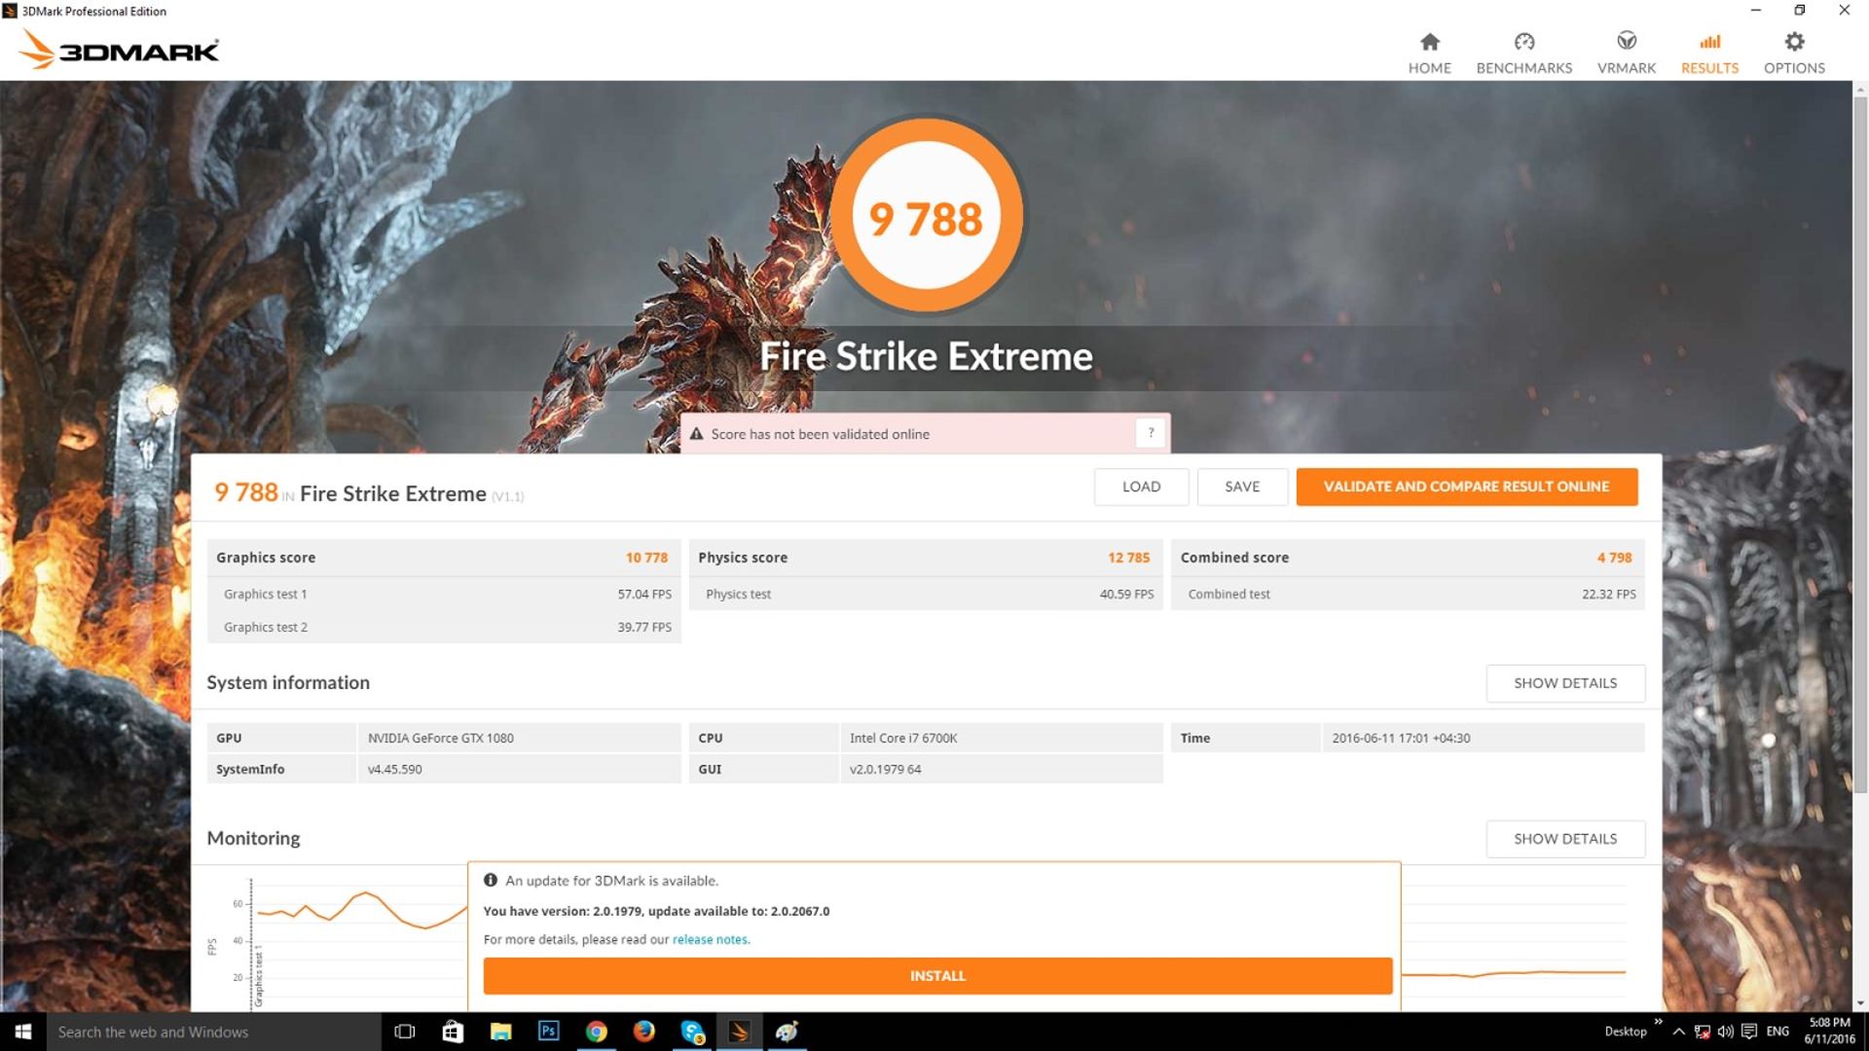
Task: Click the Combined score value 4 798
Action: click(x=1614, y=558)
